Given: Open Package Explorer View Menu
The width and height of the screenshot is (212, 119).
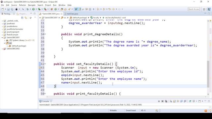Looking at the screenshot, I should click(x=35, y=18).
